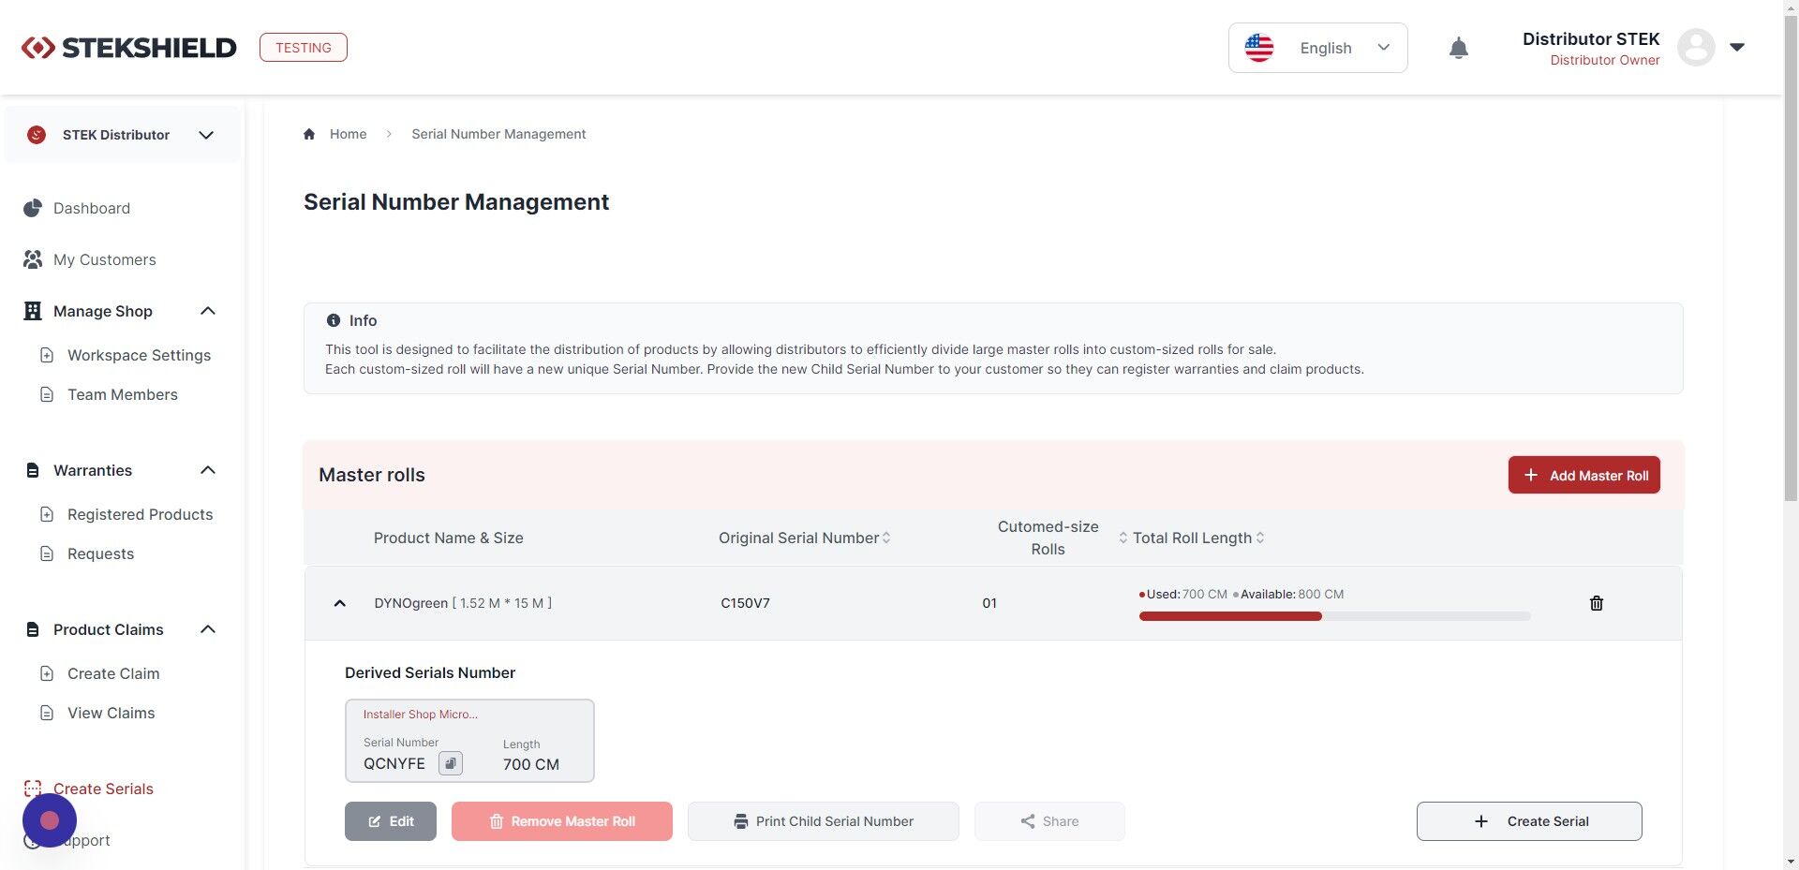Select the QCNYFE derived serial card
The width and height of the screenshot is (1799, 870).
point(469,741)
